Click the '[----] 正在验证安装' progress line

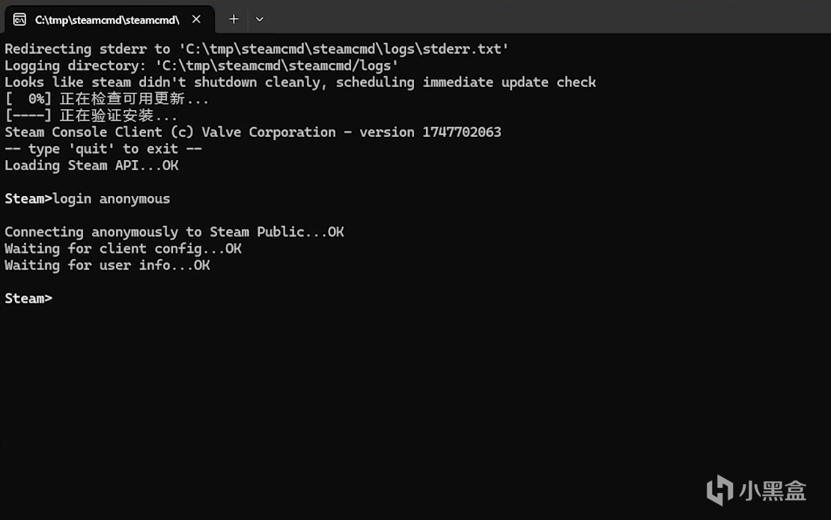(91, 115)
